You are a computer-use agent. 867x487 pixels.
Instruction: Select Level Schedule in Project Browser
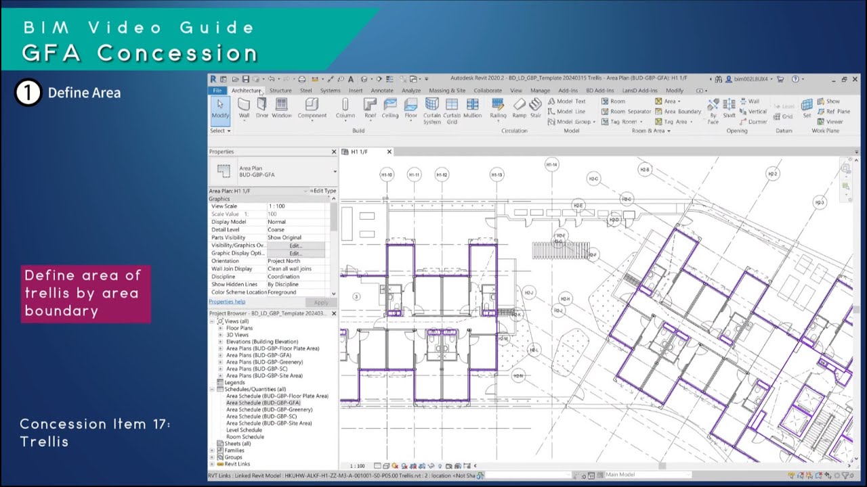(244, 430)
